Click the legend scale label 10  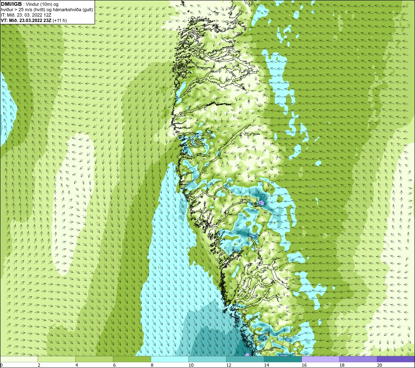pos(191,366)
